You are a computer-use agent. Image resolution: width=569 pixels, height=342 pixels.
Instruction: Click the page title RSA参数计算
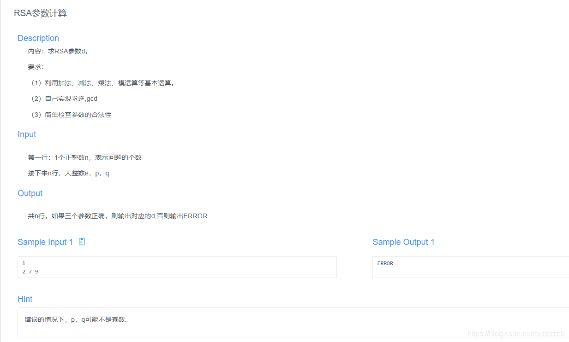pyautogui.click(x=40, y=13)
